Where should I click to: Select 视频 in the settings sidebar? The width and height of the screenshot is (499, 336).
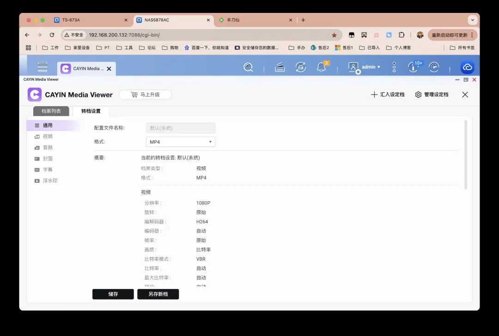coord(48,137)
